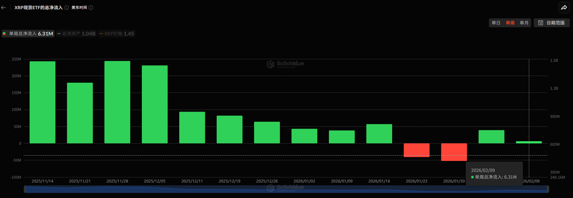Click the 美东时间 timezone label

pyautogui.click(x=79, y=8)
